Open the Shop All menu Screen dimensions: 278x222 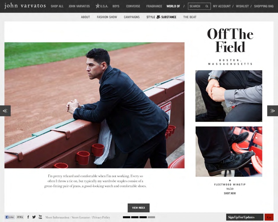[57, 6]
